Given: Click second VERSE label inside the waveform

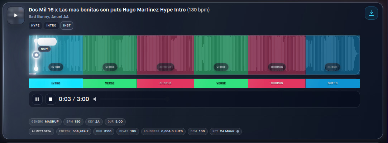Looking at the screenshot, I should point(221,67).
